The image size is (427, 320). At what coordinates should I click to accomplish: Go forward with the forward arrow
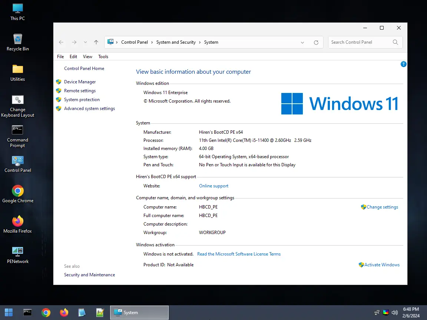pos(74,42)
